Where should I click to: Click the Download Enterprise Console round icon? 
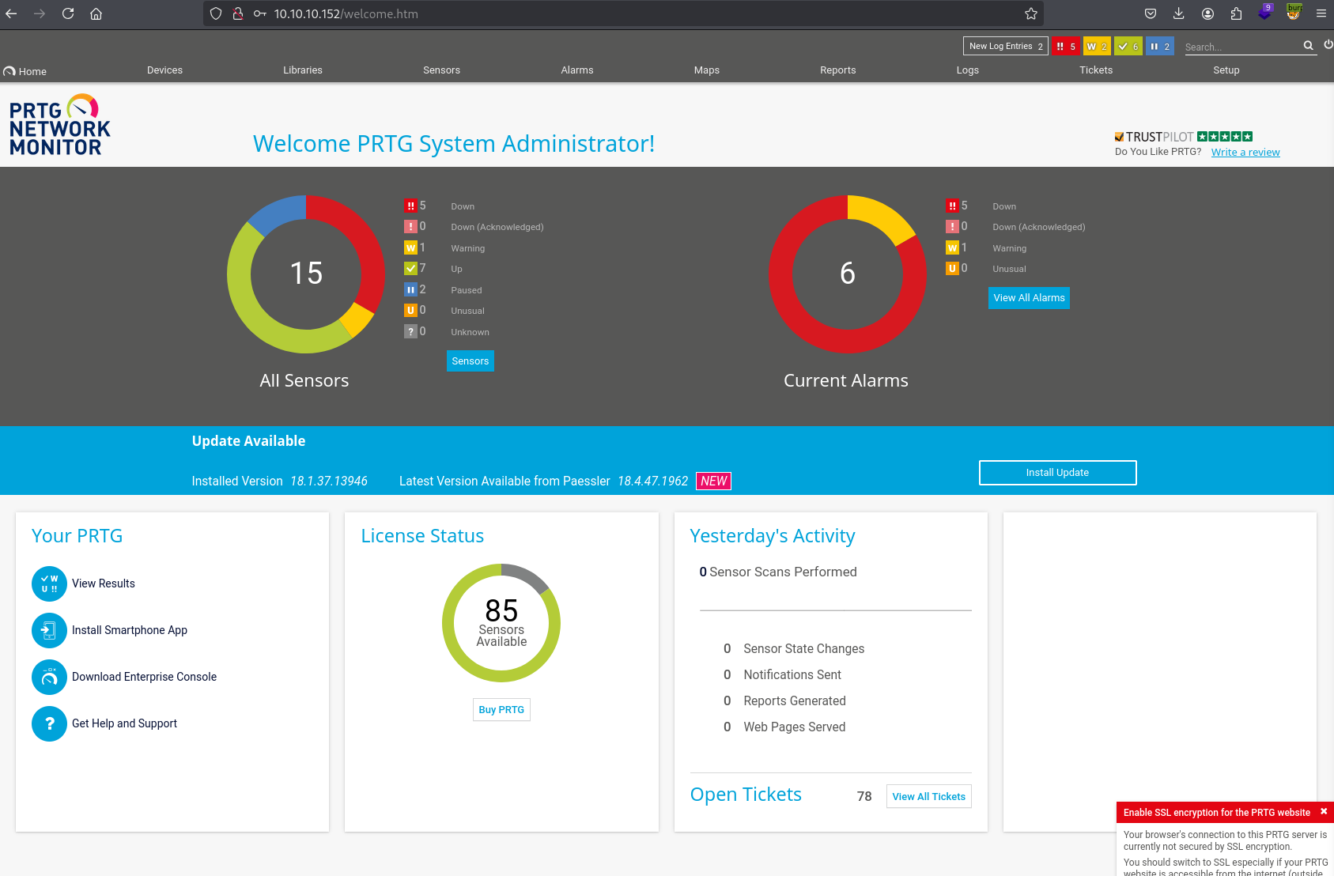(49, 677)
